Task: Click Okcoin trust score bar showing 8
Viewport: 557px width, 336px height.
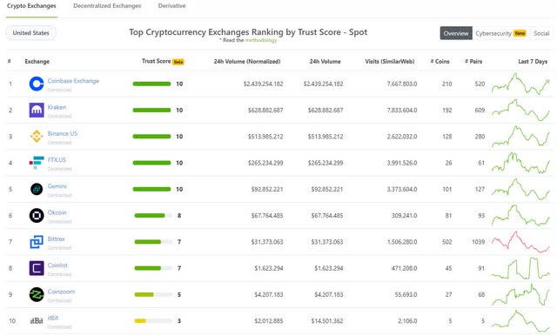Action: coord(153,215)
